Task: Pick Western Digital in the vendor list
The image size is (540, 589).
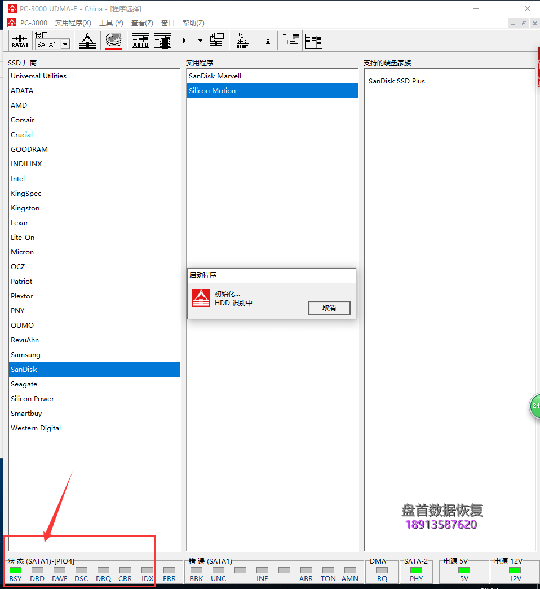Action: tap(94, 428)
